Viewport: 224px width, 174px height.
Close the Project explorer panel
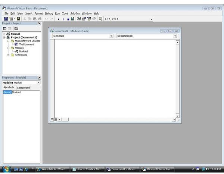coord(39,24)
